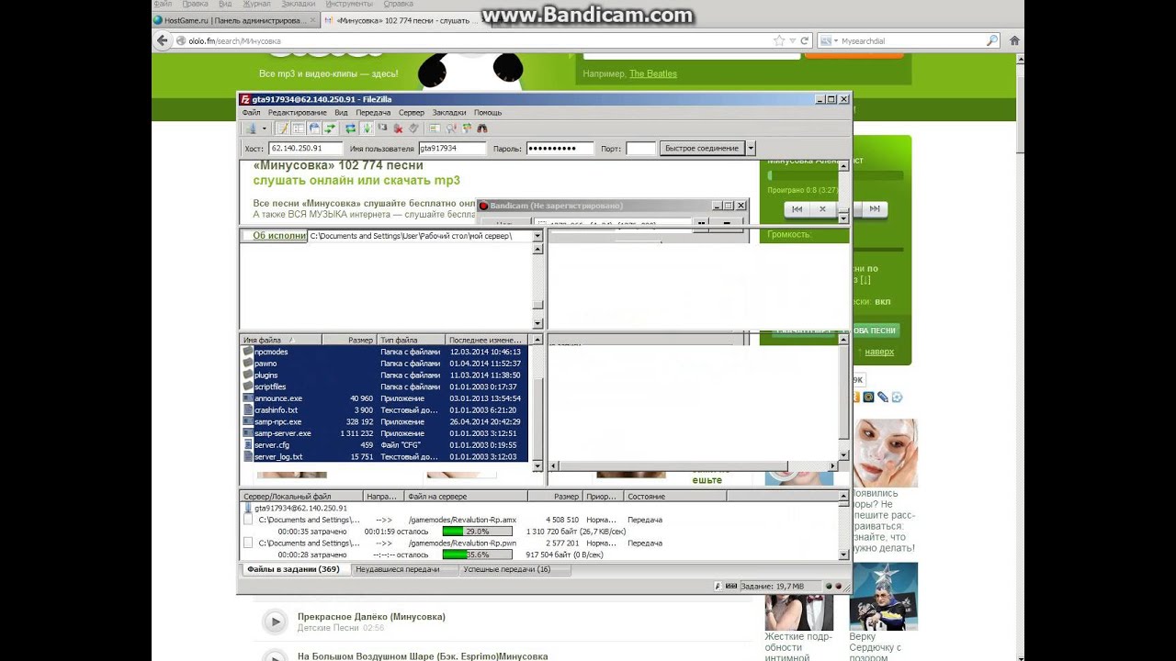Click progress bar showing 35.6%
Viewport: 1176px width, 661px height.
(477, 555)
